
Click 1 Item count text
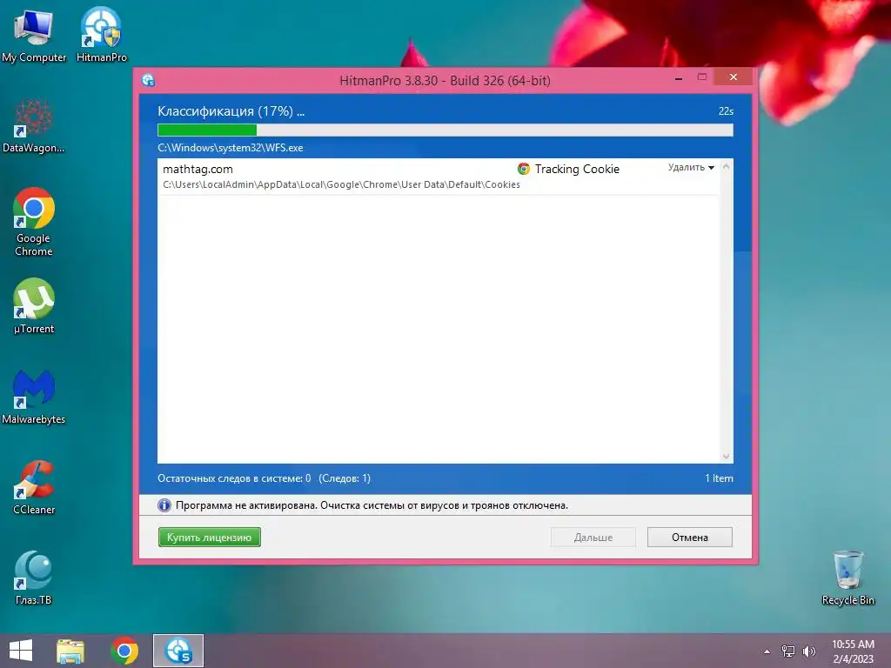719,478
